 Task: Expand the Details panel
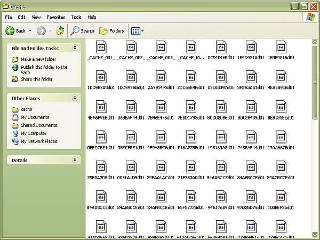tap(75, 160)
